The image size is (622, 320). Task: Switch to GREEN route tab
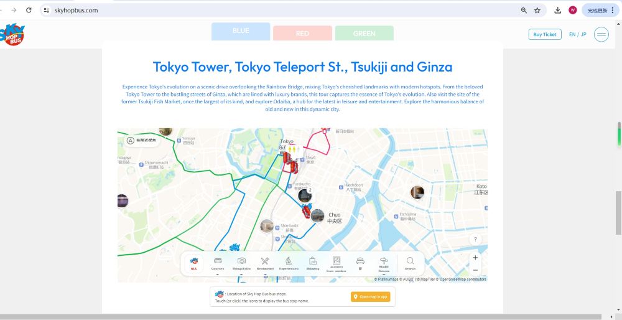pyautogui.click(x=364, y=34)
